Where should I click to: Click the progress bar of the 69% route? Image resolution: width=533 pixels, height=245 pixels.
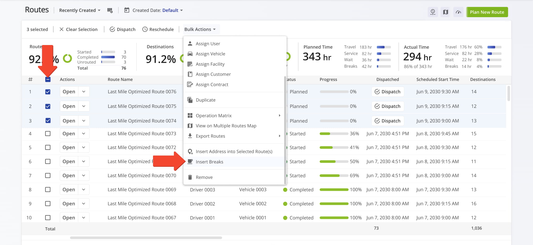pos(334,176)
